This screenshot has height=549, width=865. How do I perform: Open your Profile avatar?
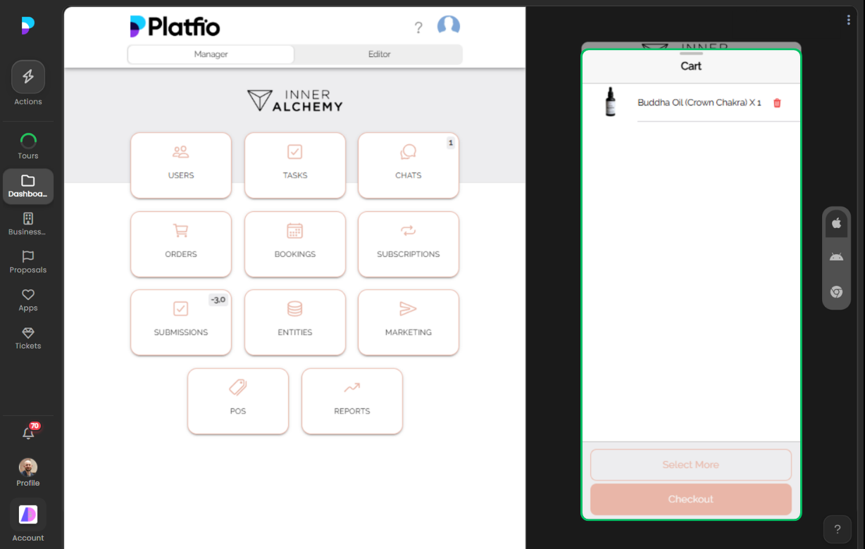pyautogui.click(x=27, y=467)
